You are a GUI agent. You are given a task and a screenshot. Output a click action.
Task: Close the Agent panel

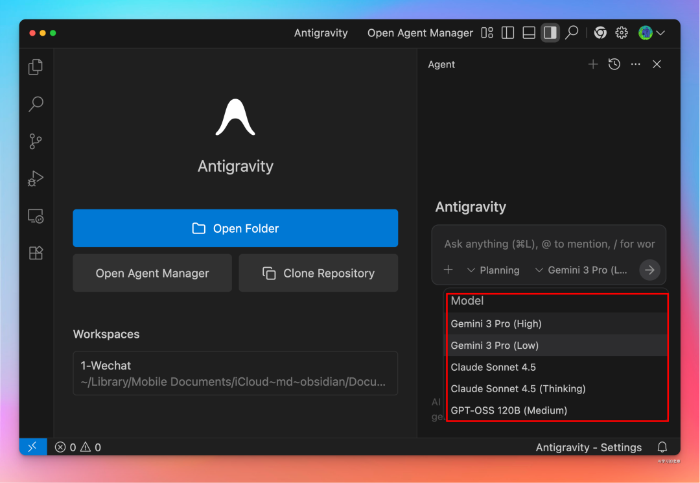657,64
